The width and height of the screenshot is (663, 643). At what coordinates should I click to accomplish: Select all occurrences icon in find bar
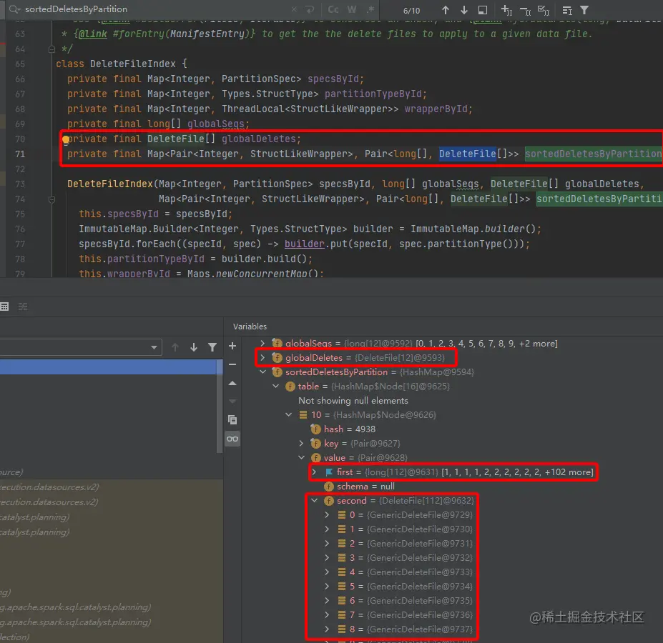pyautogui.click(x=544, y=10)
